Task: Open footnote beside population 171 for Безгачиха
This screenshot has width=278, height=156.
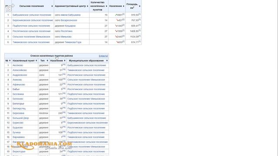Action: [64, 94]
